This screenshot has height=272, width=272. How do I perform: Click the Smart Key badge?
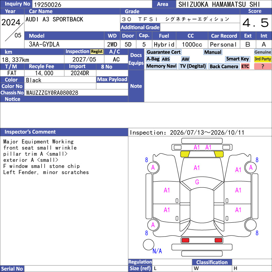[x=237, y=59]
